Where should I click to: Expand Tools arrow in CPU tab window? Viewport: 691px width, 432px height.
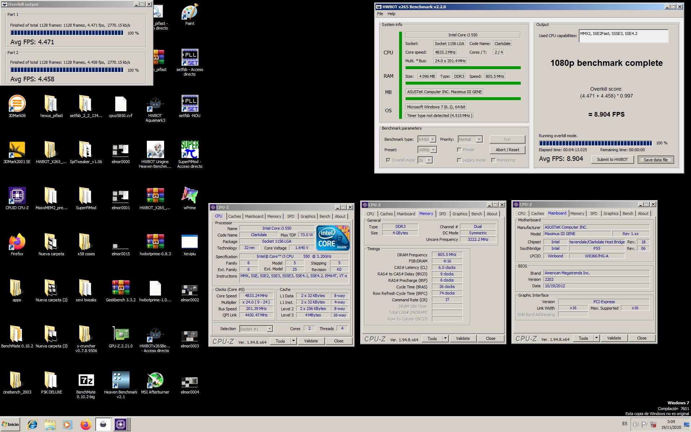coord(293,341)
